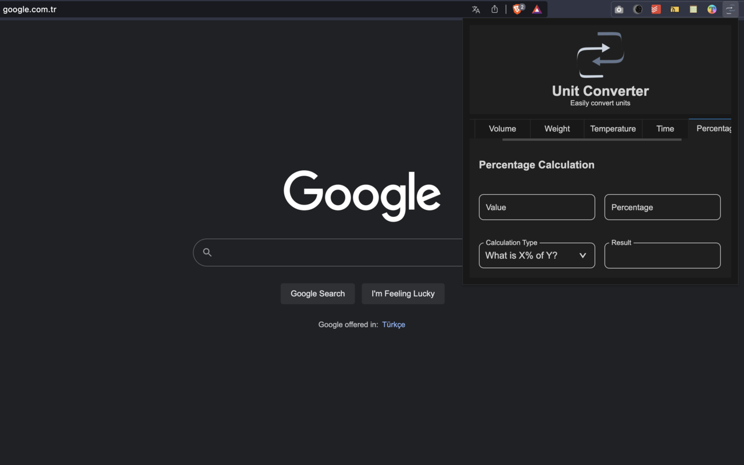
Task: Click the Brave Rewards triangle icon
Action: (536, 9)
